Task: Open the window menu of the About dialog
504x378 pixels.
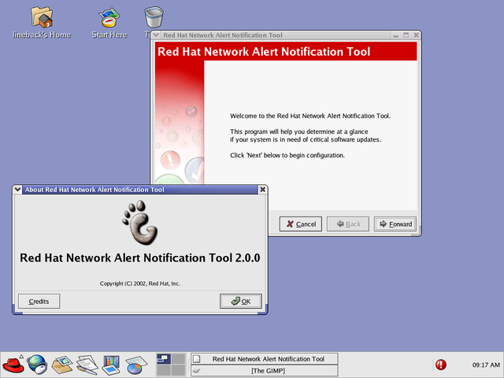Action: coord(18,190)
